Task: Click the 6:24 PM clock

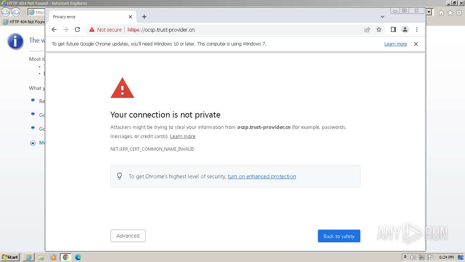Action: point(446,257)
